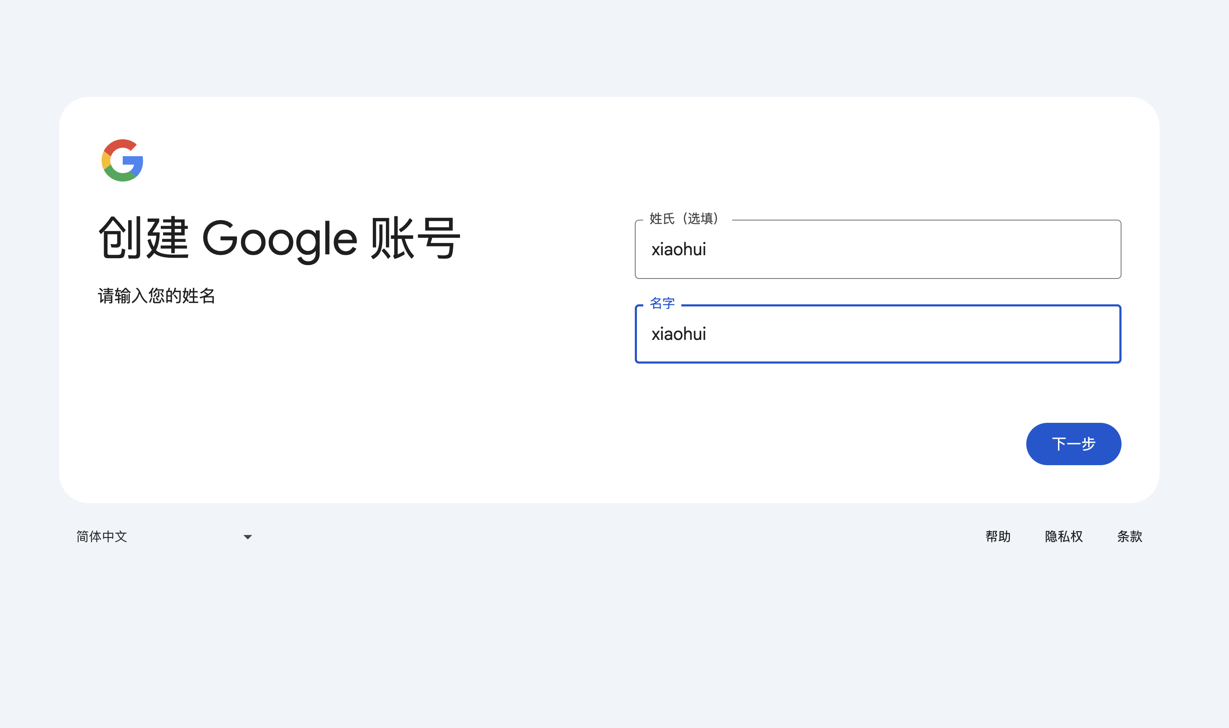Click the language dropdown arrow
The height and width of the screenshot is (728, 1229).
pos(248,537)
